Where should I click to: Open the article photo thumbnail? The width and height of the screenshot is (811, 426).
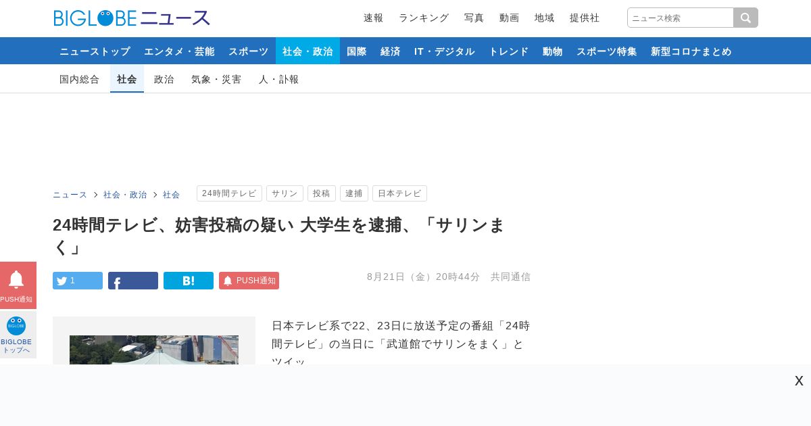tap(154, 350)
